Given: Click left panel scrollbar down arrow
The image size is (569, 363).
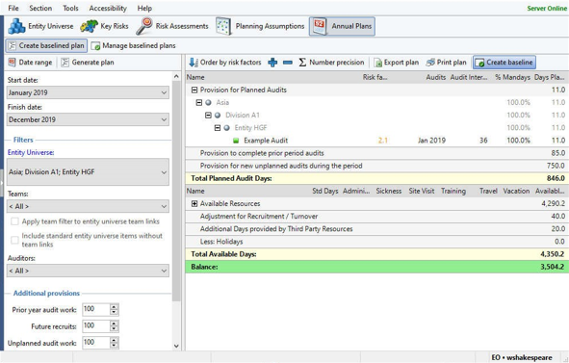Looking at the screenshot, I should [176, 346].
